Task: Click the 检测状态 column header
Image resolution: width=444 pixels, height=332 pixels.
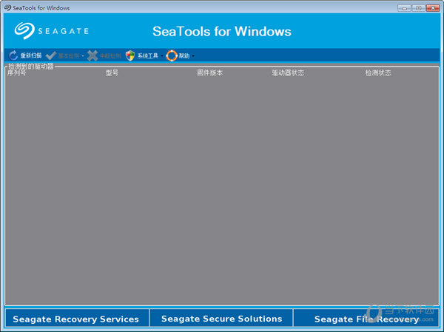Action: coord(378,73)
